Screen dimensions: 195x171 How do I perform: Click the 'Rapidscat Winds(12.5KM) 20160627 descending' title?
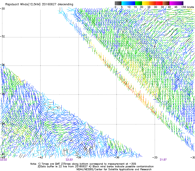pos(39,4)
